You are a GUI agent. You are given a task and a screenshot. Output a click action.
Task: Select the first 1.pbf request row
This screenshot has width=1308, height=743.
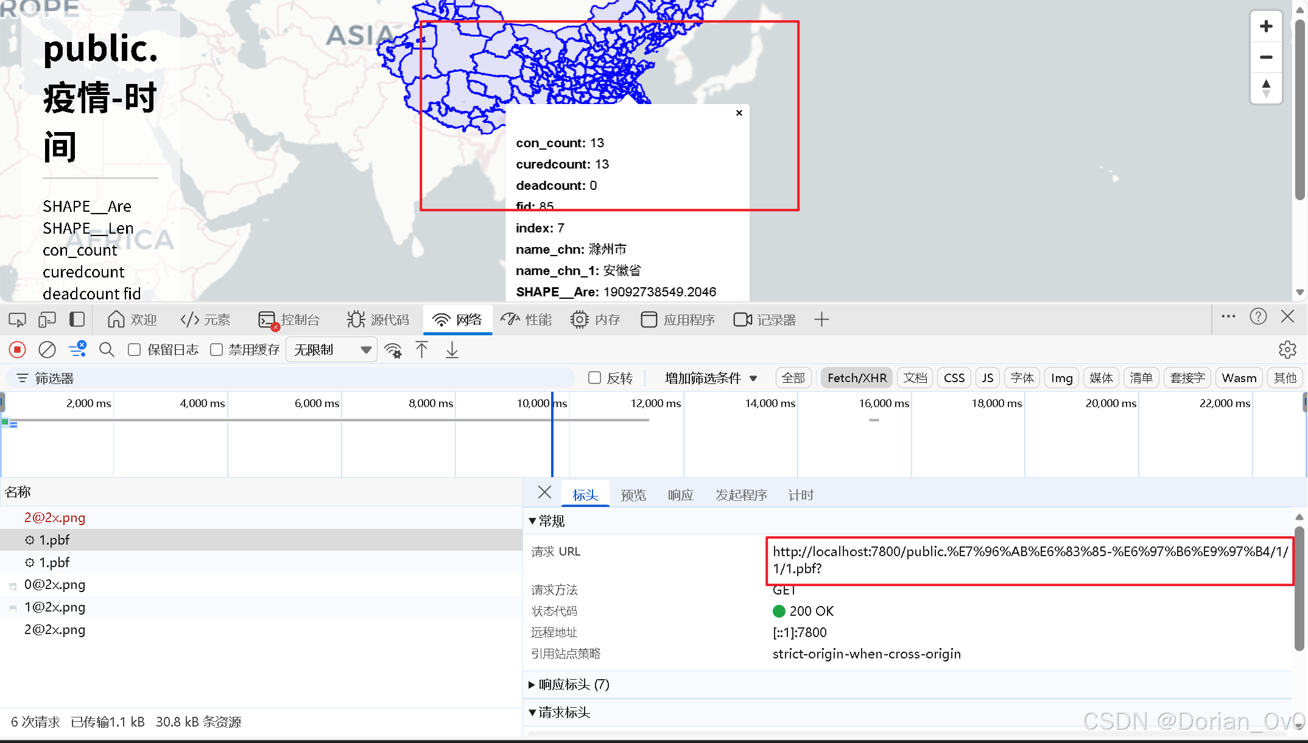55,540
